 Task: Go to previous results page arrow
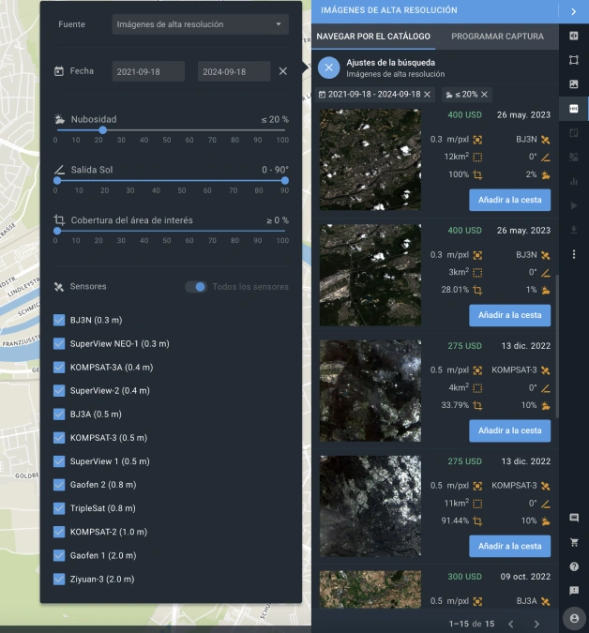click(x=511, y=624)
